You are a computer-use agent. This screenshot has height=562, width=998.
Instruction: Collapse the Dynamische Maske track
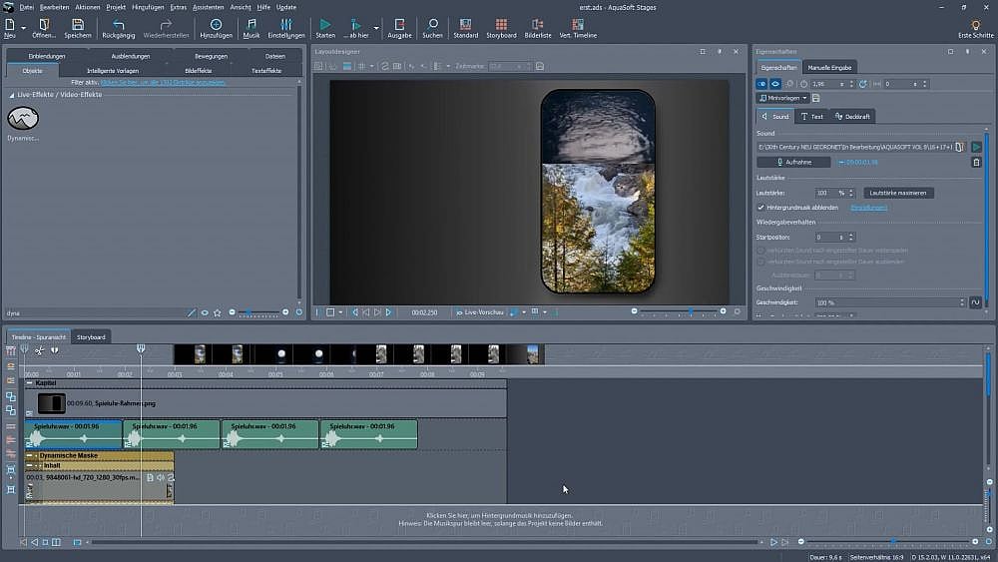(x=29, y=456)
